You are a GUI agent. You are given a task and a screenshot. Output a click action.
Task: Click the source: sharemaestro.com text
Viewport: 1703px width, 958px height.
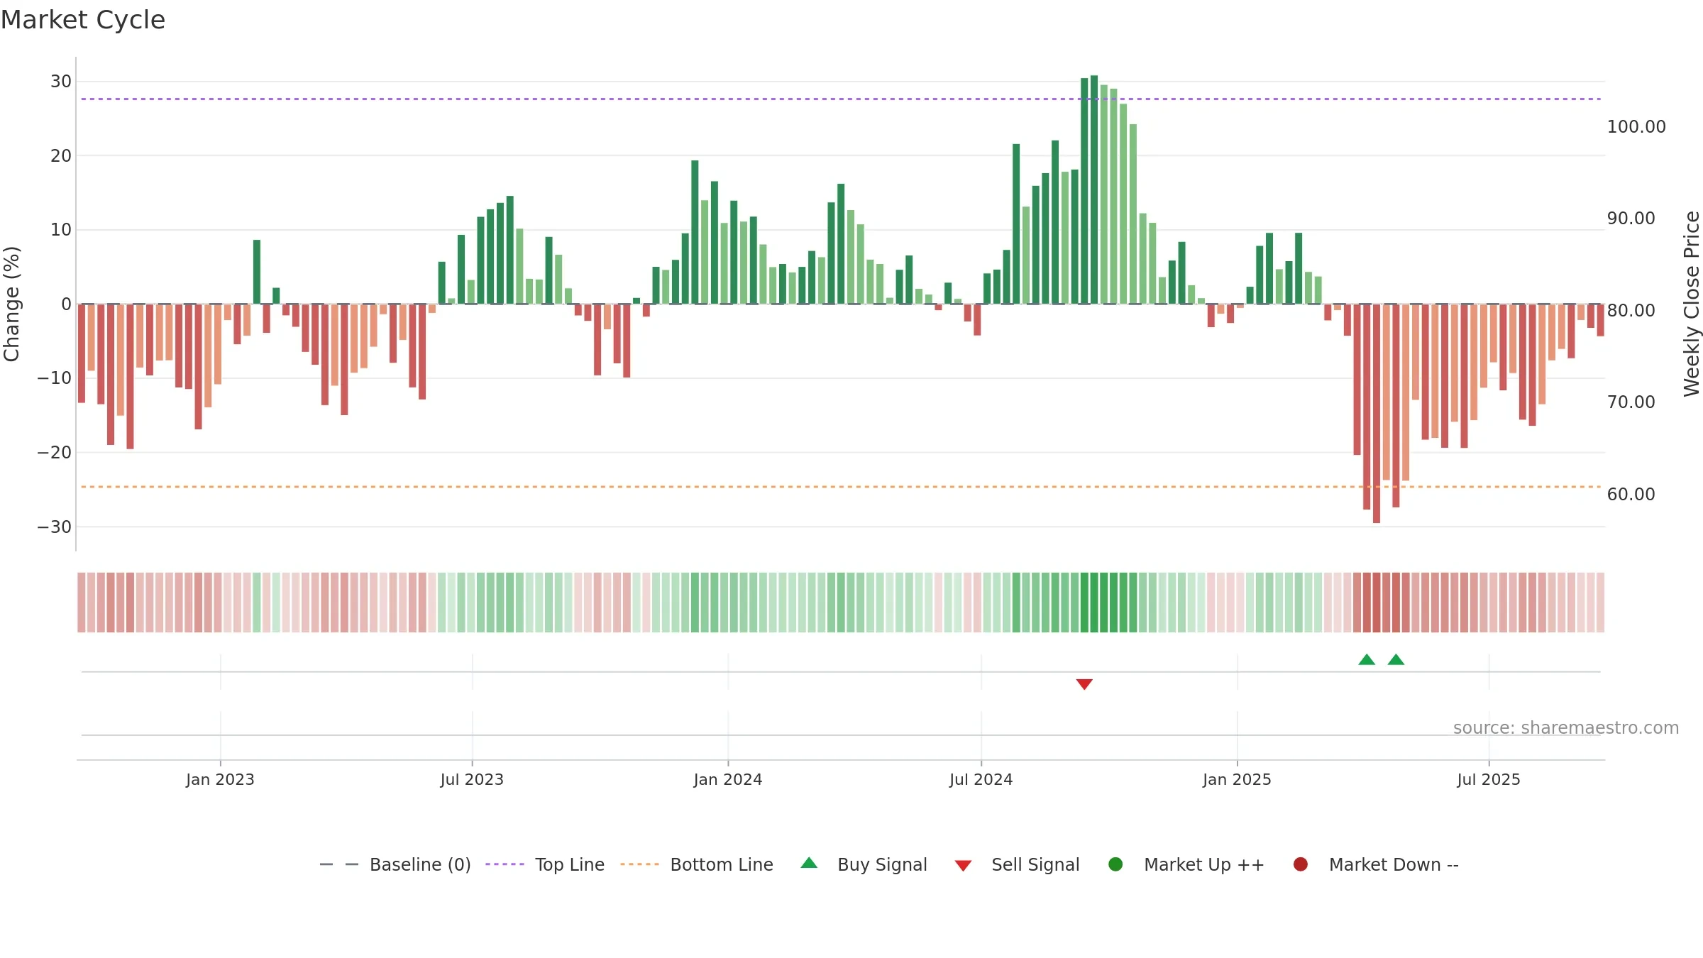[x=1566, y=727]
